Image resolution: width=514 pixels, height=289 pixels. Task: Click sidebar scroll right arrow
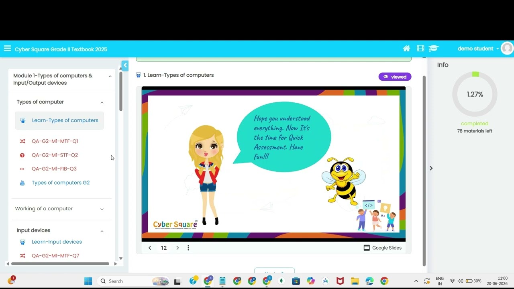click(x=116, y=264)
